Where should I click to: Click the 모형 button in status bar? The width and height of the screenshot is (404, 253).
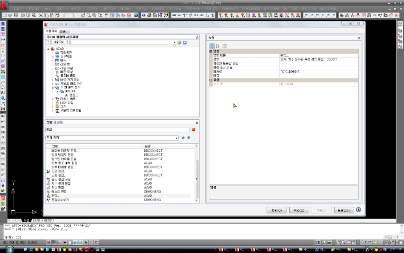click(x=318, y=242)
